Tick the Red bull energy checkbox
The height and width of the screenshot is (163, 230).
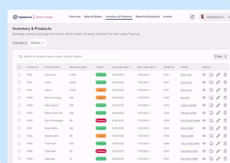coord(19,97)
